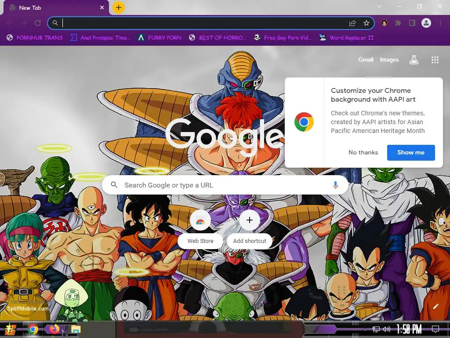Click the Google search box
Viewport: 450px width, 338px height.
(x=225, y=185)
